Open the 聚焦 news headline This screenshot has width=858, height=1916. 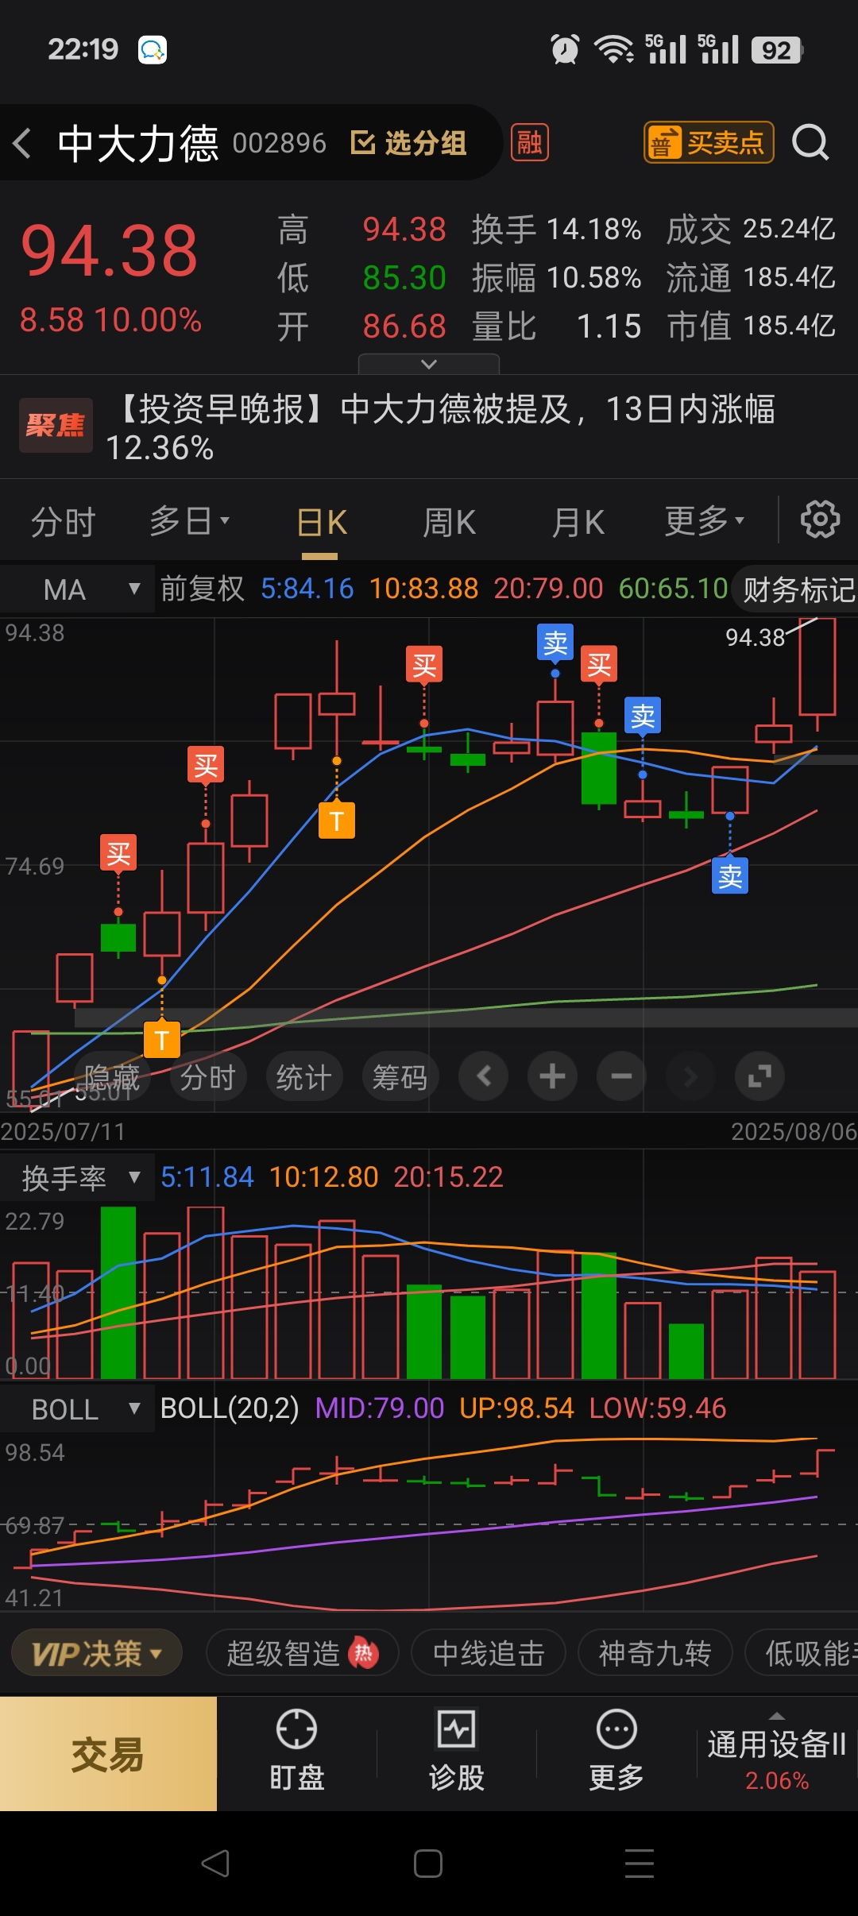point(429,427)
